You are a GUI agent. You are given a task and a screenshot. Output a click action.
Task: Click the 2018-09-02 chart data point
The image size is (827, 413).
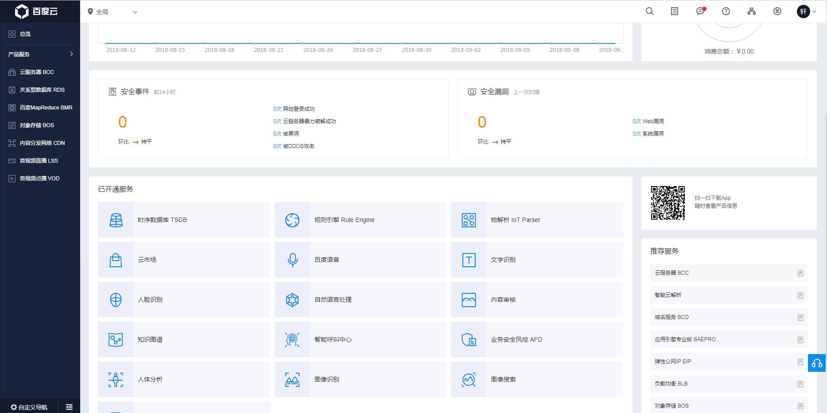(x=451, y=43)
